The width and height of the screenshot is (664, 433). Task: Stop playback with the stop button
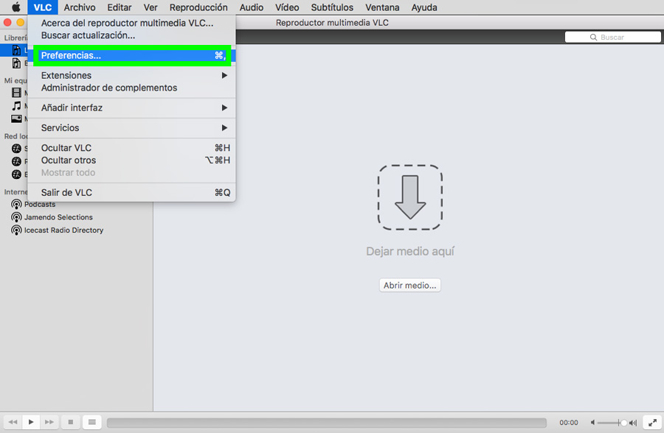pyautogui.click(x=70, y=422)
